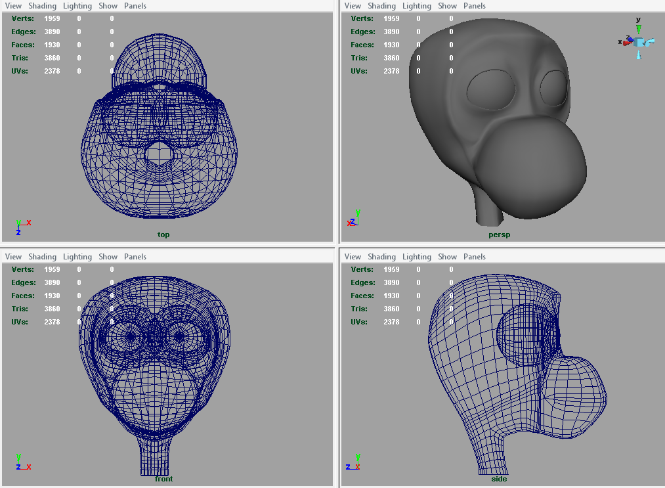Open the Show menu in the top panel
665x488 pixels.
click(108, 6)
